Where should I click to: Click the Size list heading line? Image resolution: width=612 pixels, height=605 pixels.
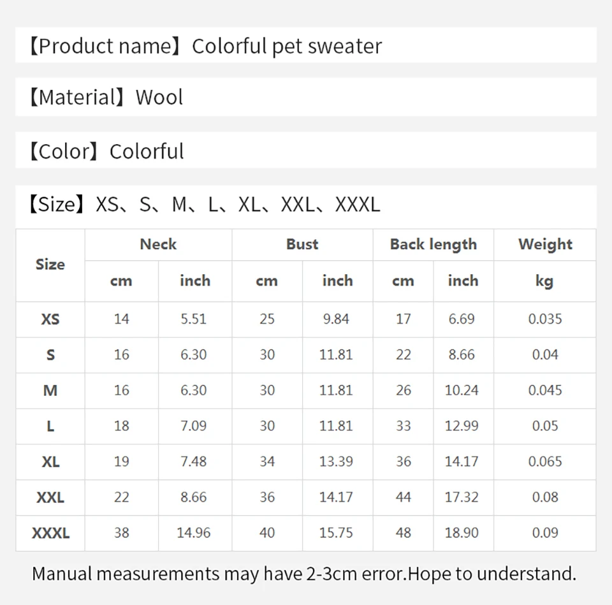click(205, 204)
